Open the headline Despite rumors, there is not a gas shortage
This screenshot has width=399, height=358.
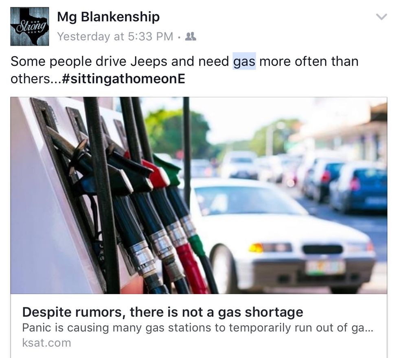point(162,312)
